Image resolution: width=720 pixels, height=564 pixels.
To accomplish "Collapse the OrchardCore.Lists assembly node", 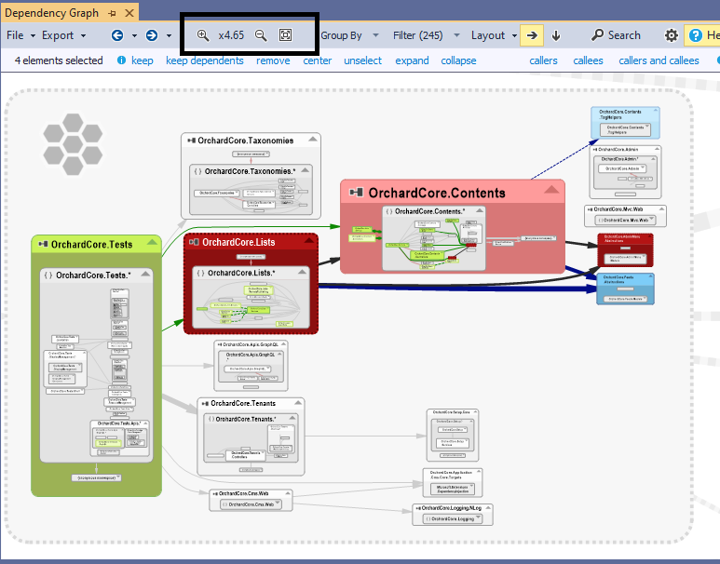I will [309, 240].
